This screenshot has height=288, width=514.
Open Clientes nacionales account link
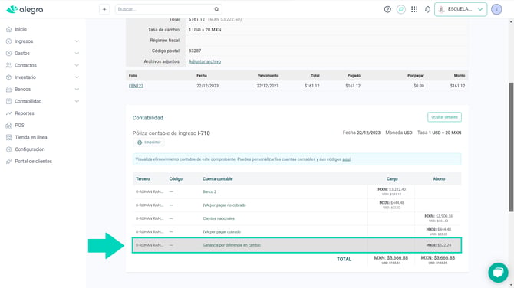[x=219, y=218]
